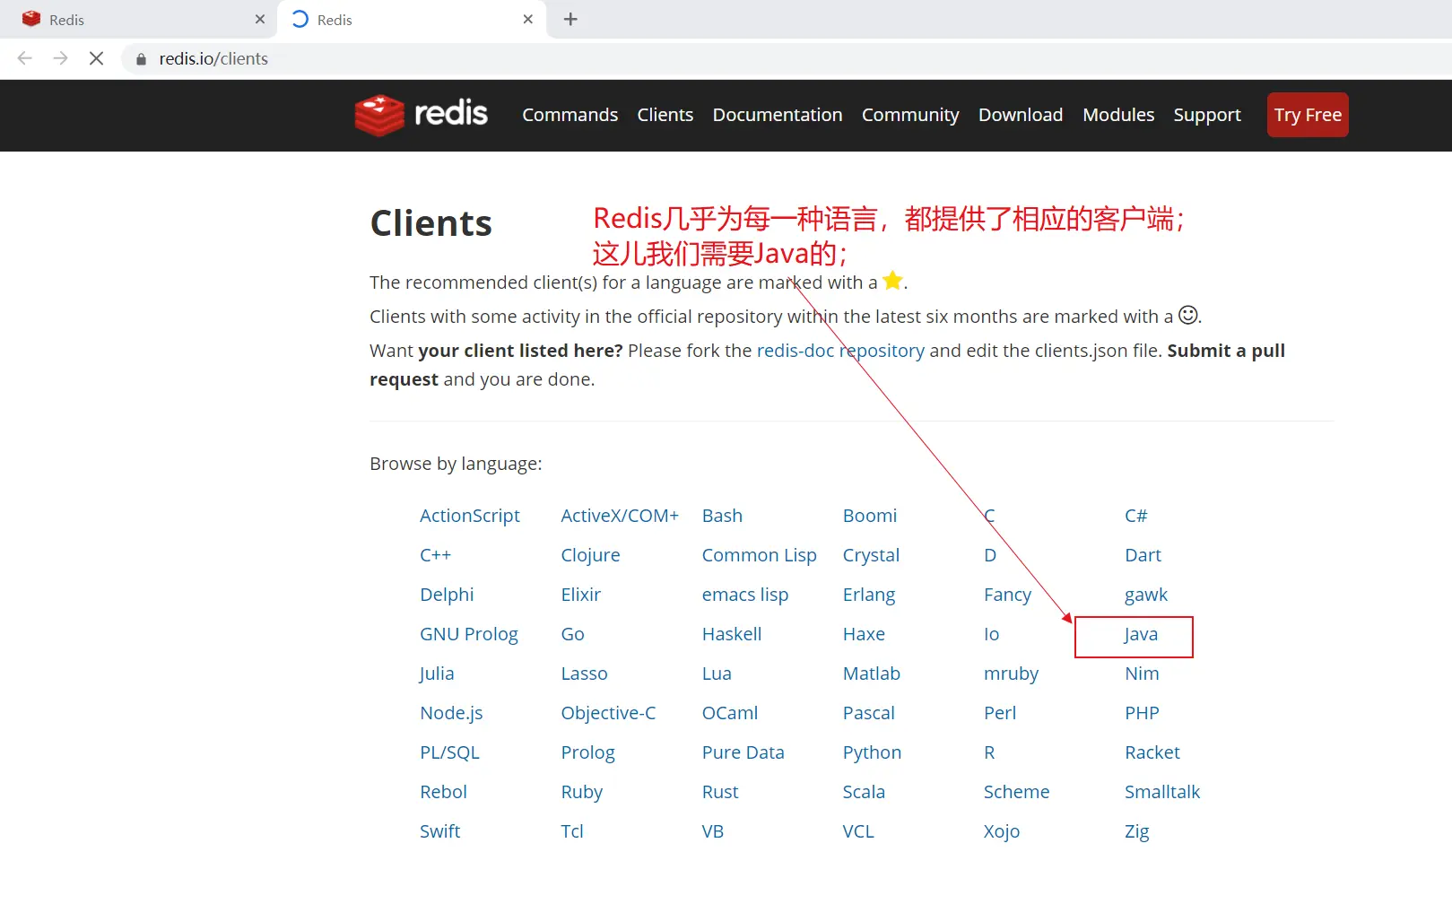Open the gawk clients link
The image size is (1452, 904).
point(1146,595)
